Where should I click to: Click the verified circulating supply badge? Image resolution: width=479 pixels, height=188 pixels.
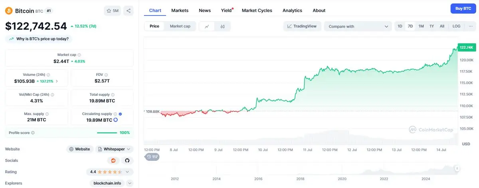(121, 114)
